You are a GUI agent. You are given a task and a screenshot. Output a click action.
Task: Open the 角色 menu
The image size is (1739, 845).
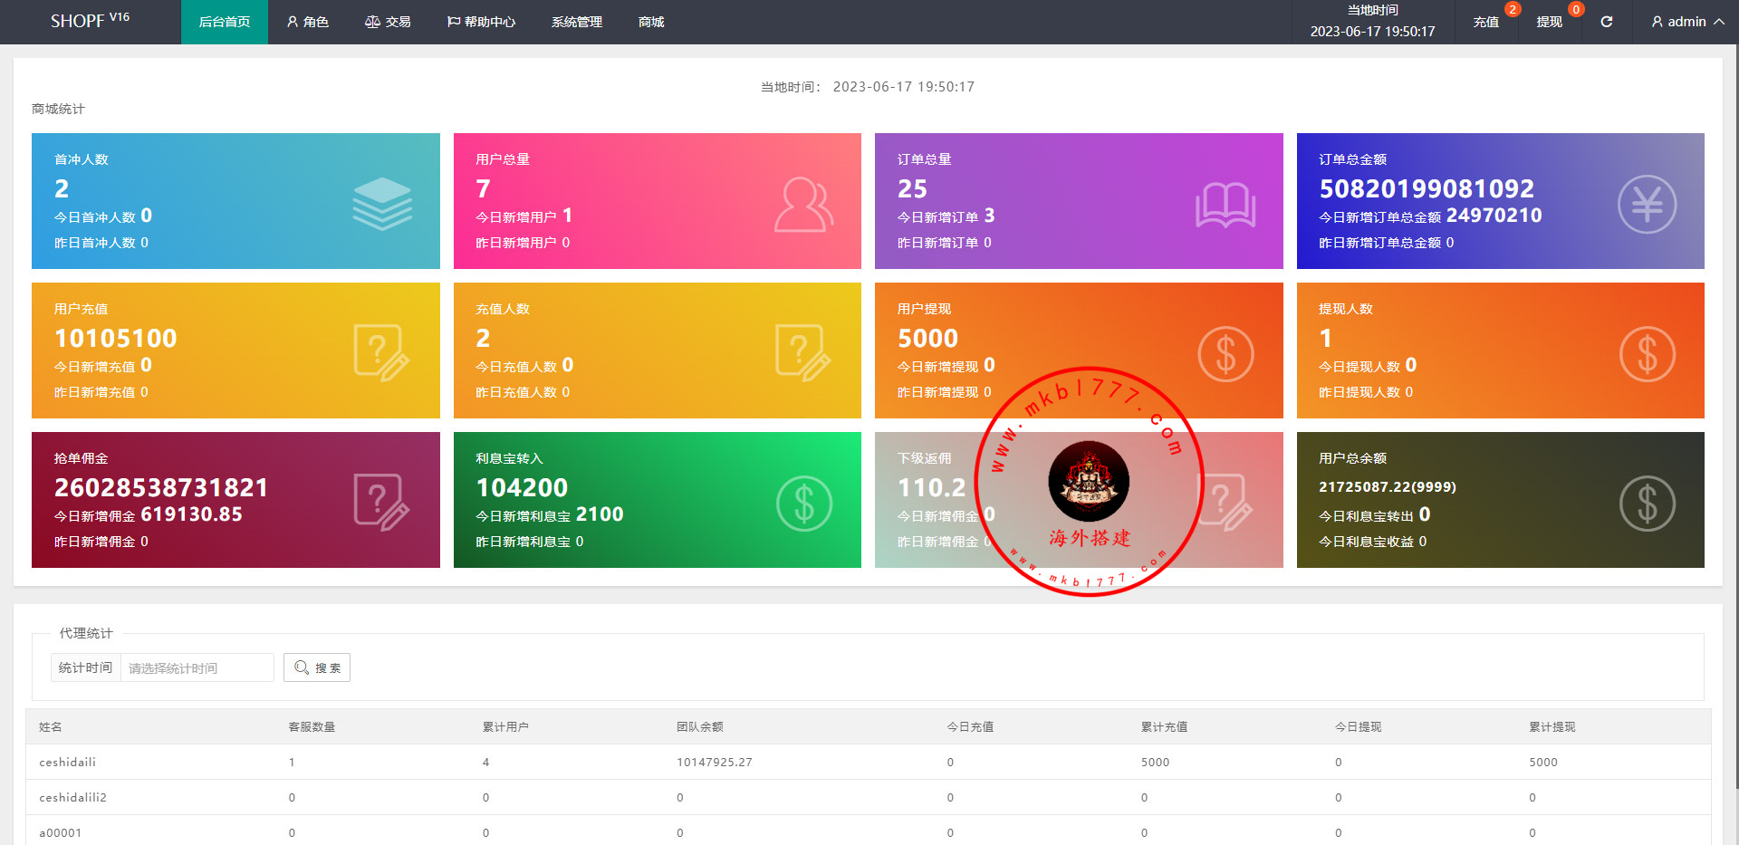tap(307, 22)
